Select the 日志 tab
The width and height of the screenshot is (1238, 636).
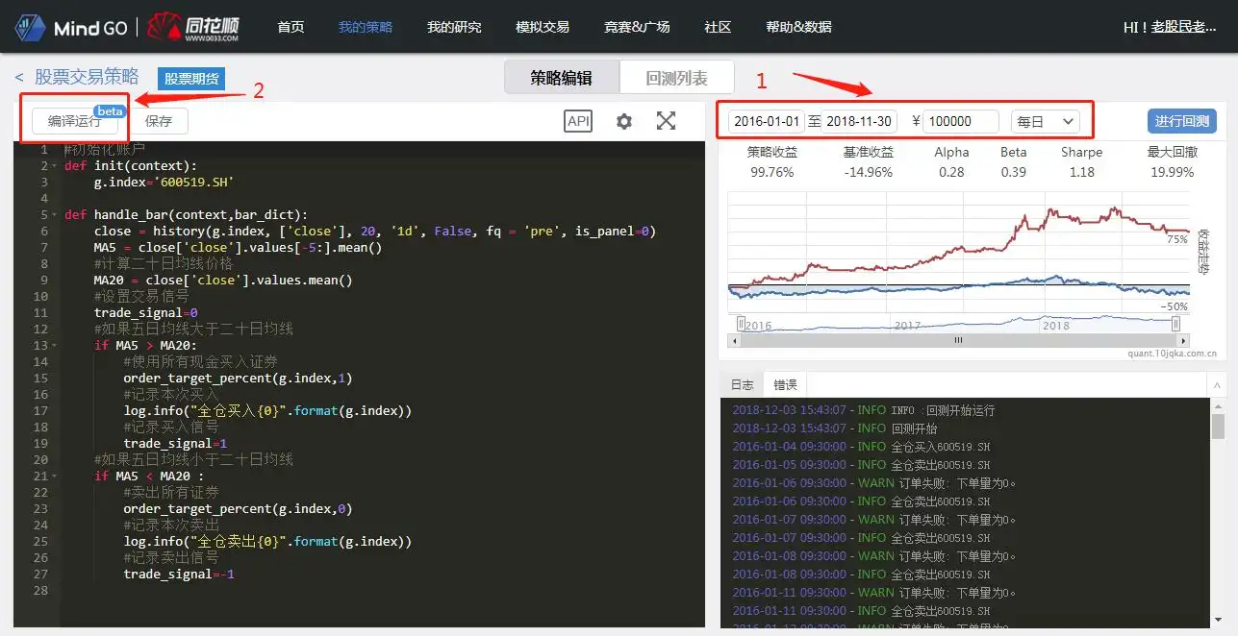(x=743, y=383)
